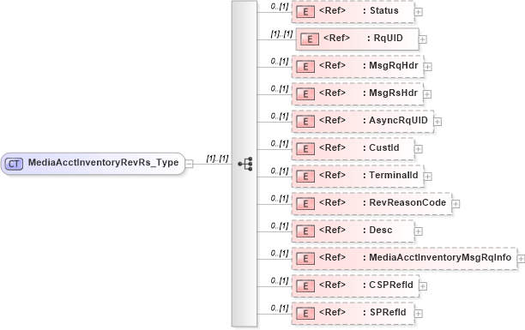Click the <Ref> text in the Desc box
525x330 pixels.
tap(332, 231)
